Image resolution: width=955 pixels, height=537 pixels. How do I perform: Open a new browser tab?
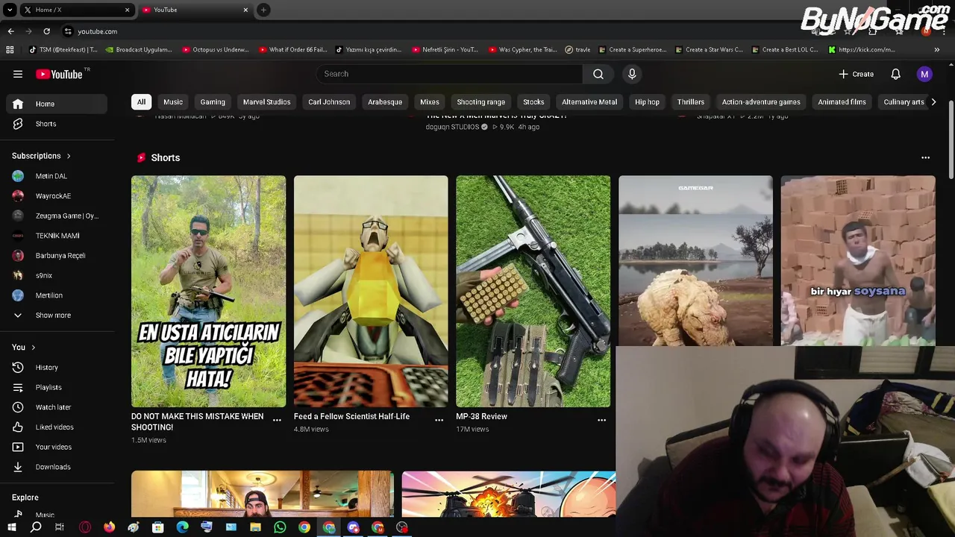pyautogui.click(x=263, y=10)
